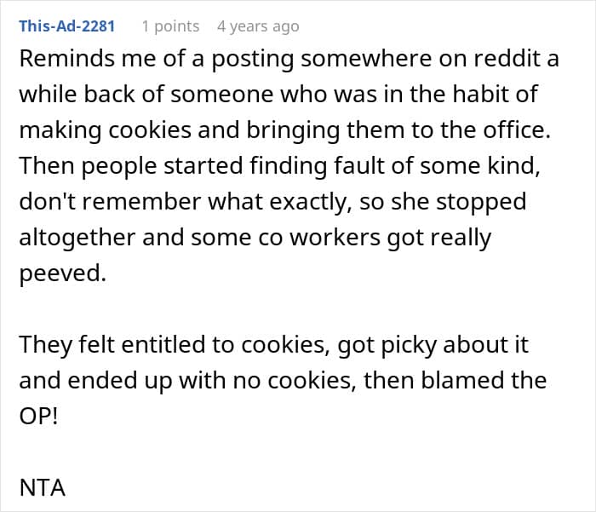The width and height of the screenshot is (596, 512).
Task: Click the line starting "and ended up with"
Action: tap(283, 381)
